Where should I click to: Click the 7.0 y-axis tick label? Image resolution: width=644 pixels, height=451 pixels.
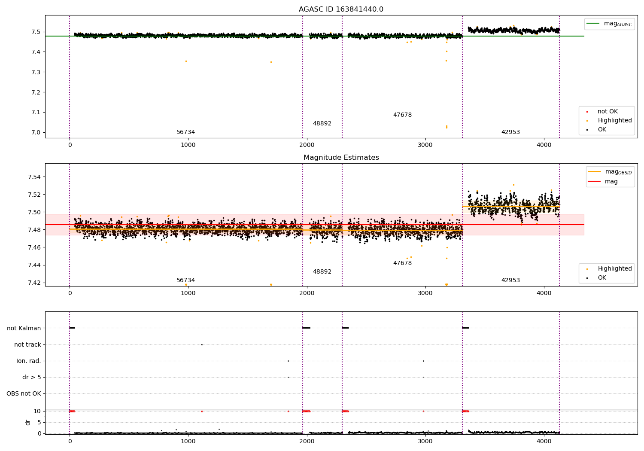pyautogui.click(x=36, y=132)
